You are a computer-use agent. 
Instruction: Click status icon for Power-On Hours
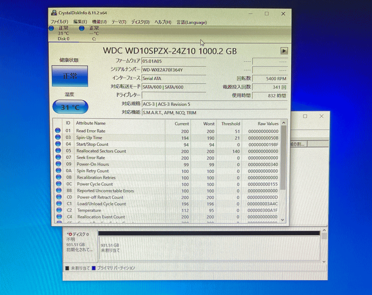tap(58, 164)
